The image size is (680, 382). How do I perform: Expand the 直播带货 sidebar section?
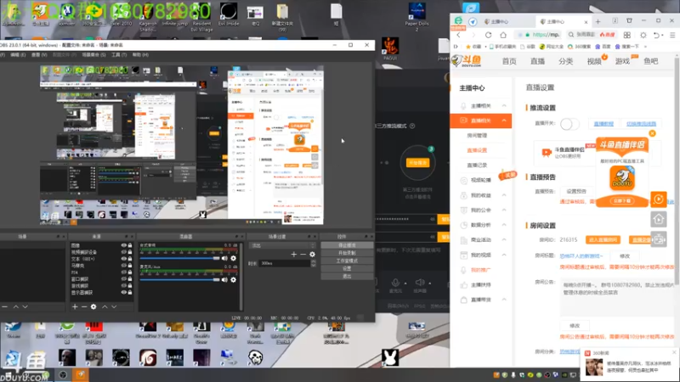(504, 300)
